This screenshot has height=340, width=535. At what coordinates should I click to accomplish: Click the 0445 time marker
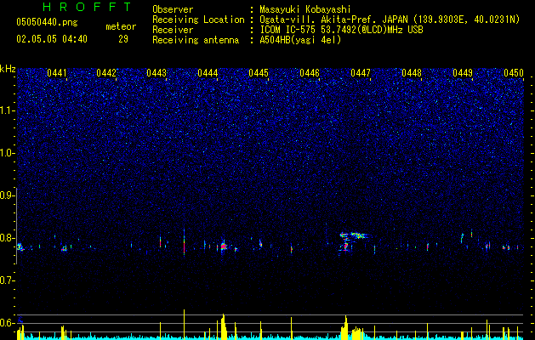coord(259,73)
